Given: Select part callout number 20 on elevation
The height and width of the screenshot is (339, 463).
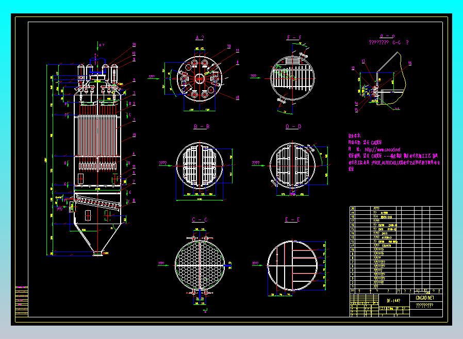Looking at the screenshot, I should pyautogui.click(x=134, y=45).
